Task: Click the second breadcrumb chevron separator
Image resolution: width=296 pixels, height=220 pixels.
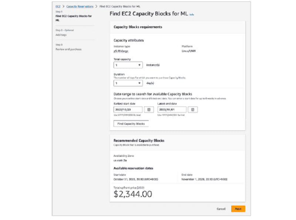Action: (x=96, y=6)
